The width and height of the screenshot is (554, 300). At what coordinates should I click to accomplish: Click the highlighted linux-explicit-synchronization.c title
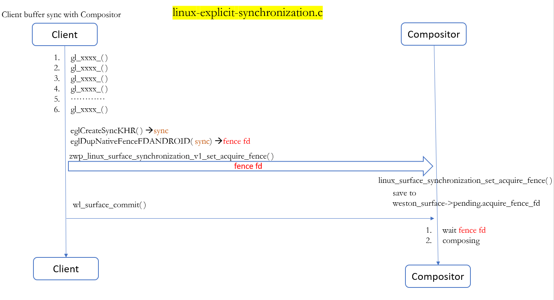247,13
